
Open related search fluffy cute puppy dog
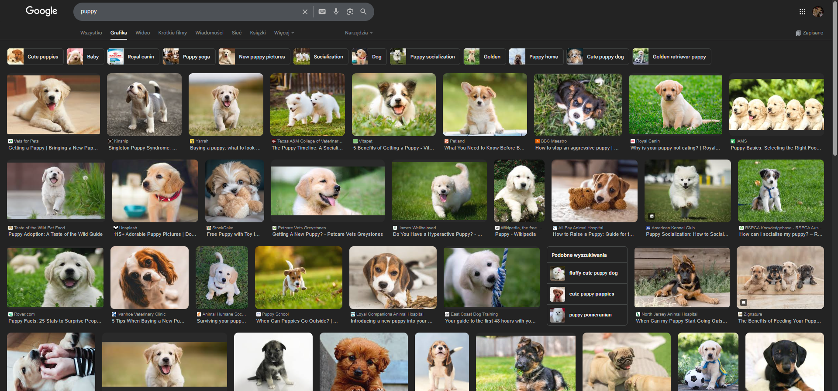coord(587,273)
